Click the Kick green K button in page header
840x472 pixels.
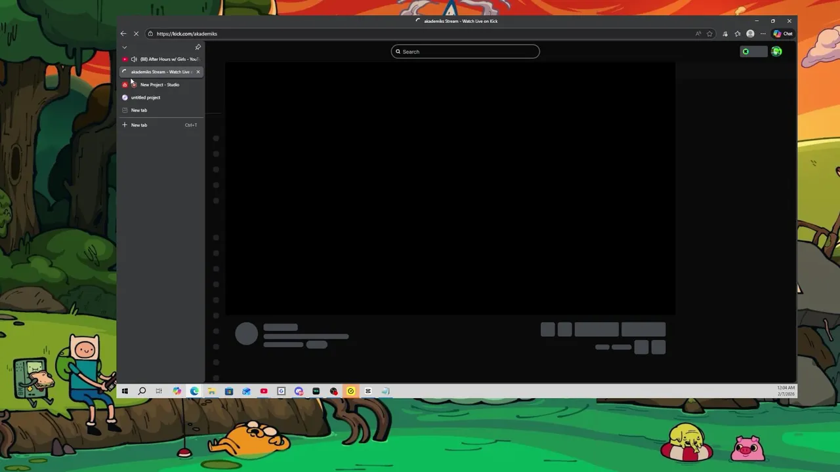tap(745, 52)
